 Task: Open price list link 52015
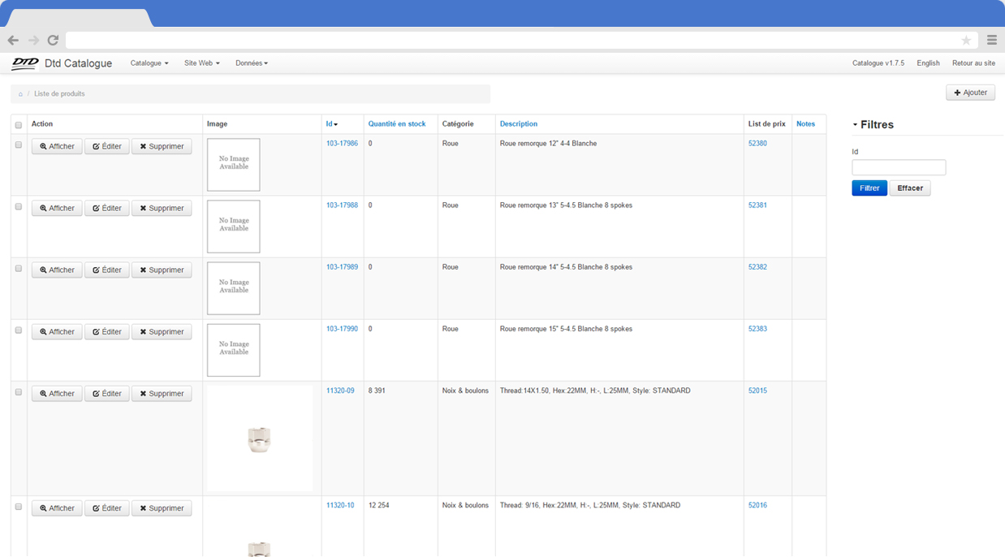pos(757,391)
